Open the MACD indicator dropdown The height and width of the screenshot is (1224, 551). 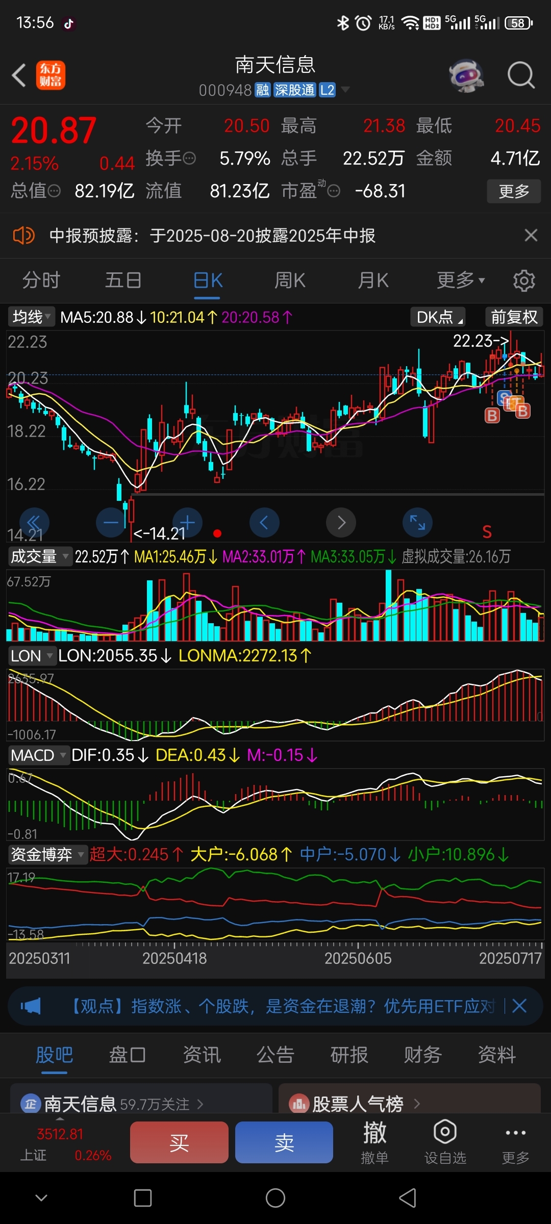click(38, 755)
